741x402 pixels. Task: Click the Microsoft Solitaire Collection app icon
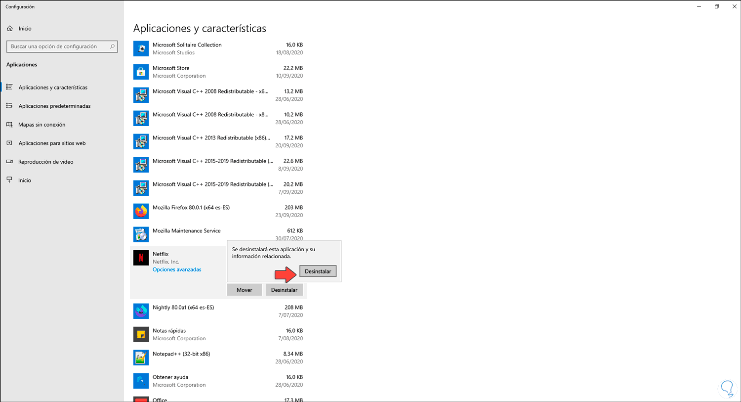tap(141, 48)
